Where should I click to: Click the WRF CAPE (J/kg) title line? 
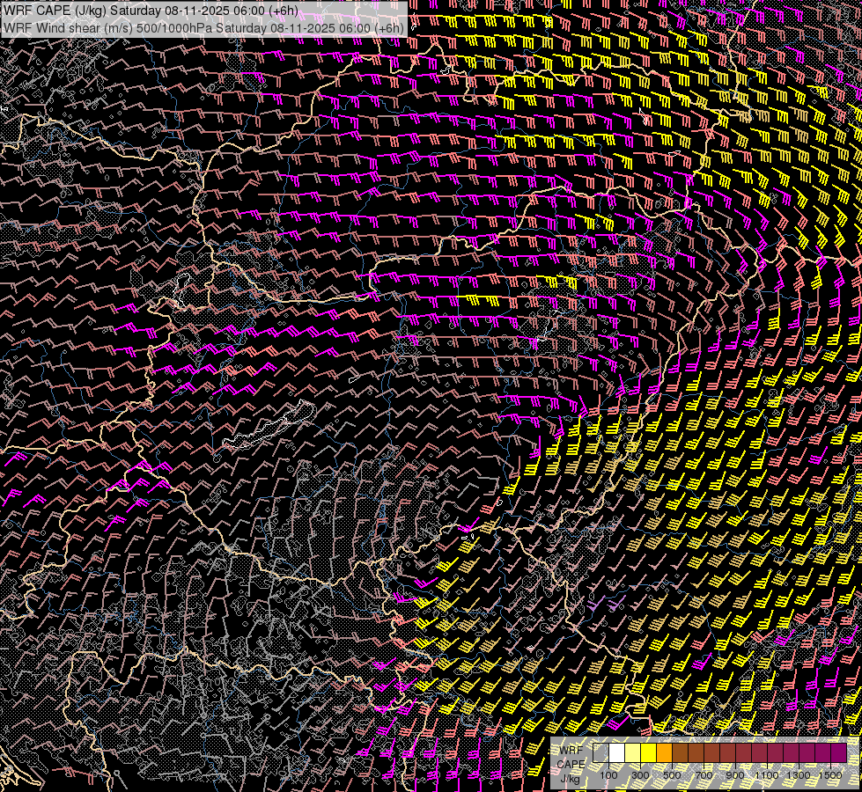150,11
